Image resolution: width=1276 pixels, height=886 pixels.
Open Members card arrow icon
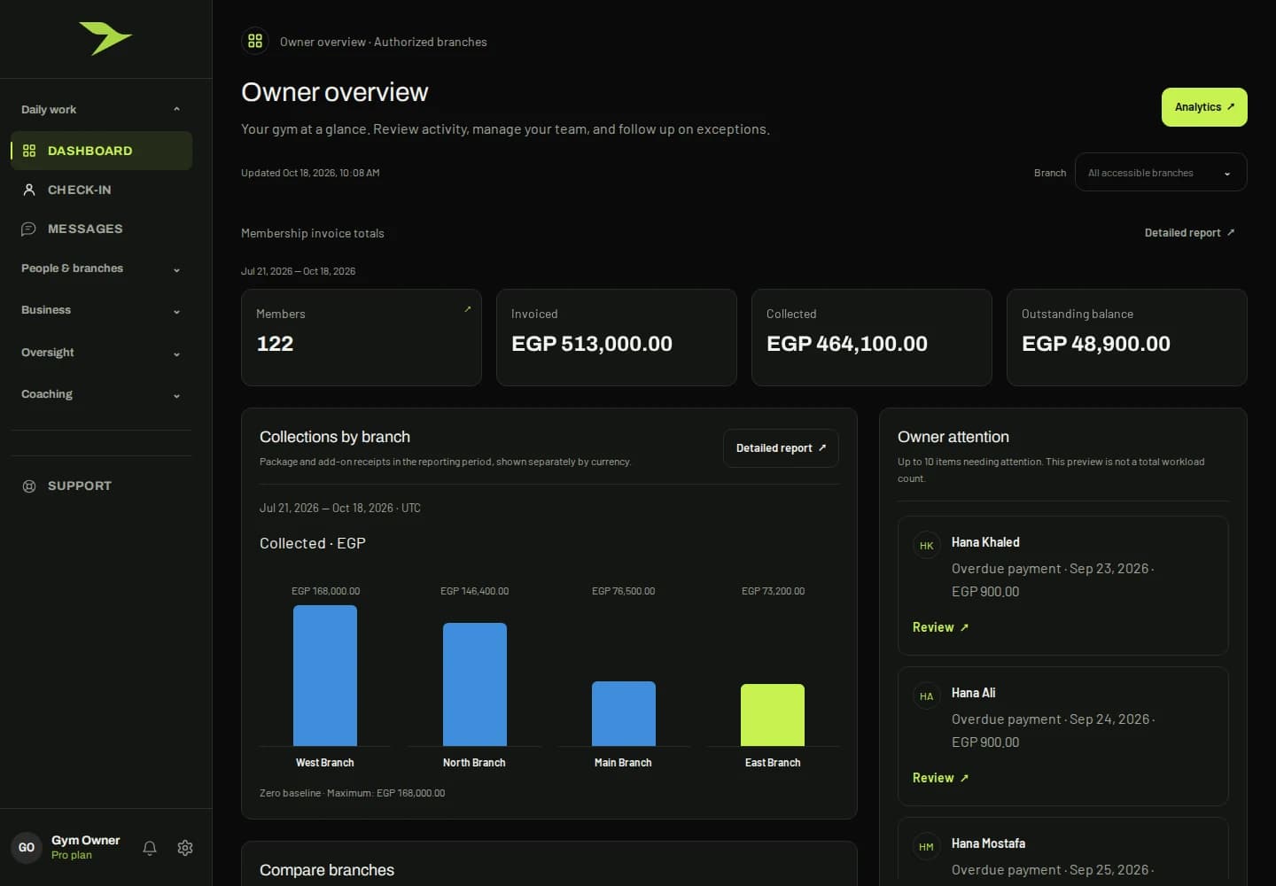pos(468,309)
